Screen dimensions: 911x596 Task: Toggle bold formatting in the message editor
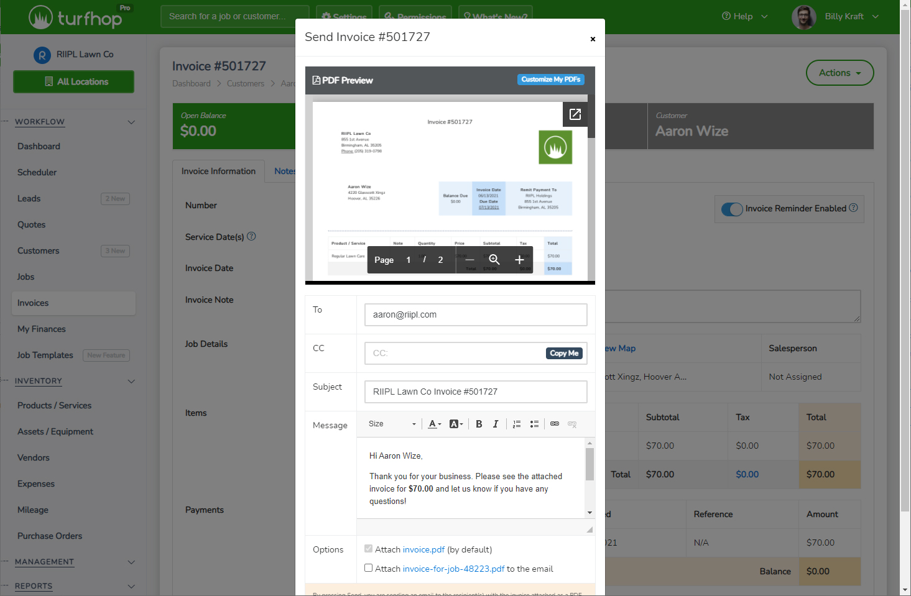click(479, 424)
